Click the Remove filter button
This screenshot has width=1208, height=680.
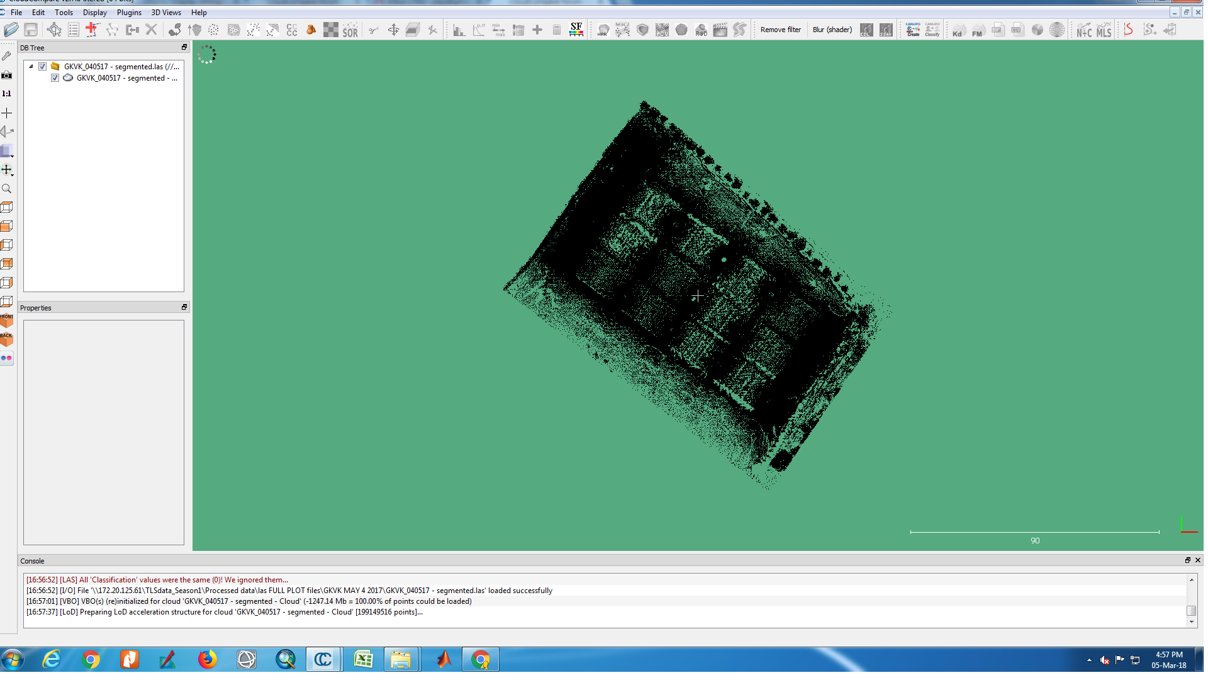[x=781, y=30]
